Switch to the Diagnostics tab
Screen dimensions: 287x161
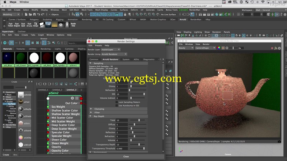149,59
